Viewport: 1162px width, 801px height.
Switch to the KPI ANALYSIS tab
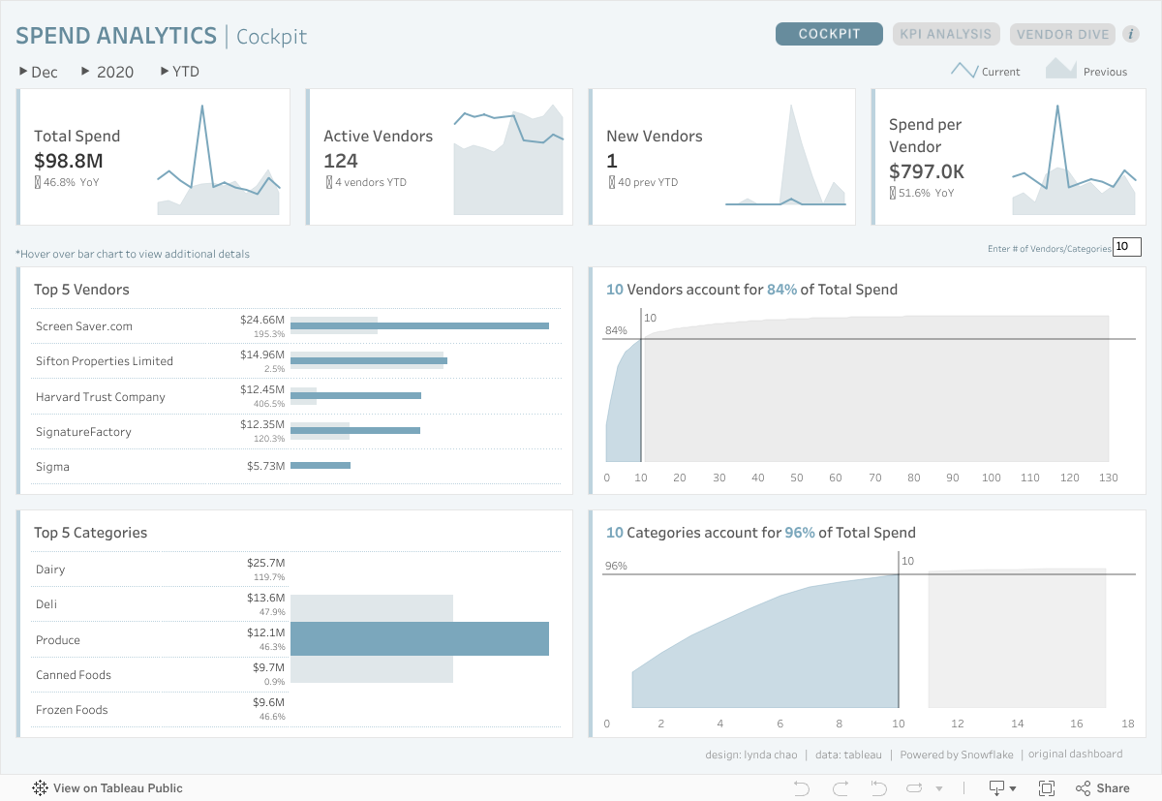coord(946,33)
